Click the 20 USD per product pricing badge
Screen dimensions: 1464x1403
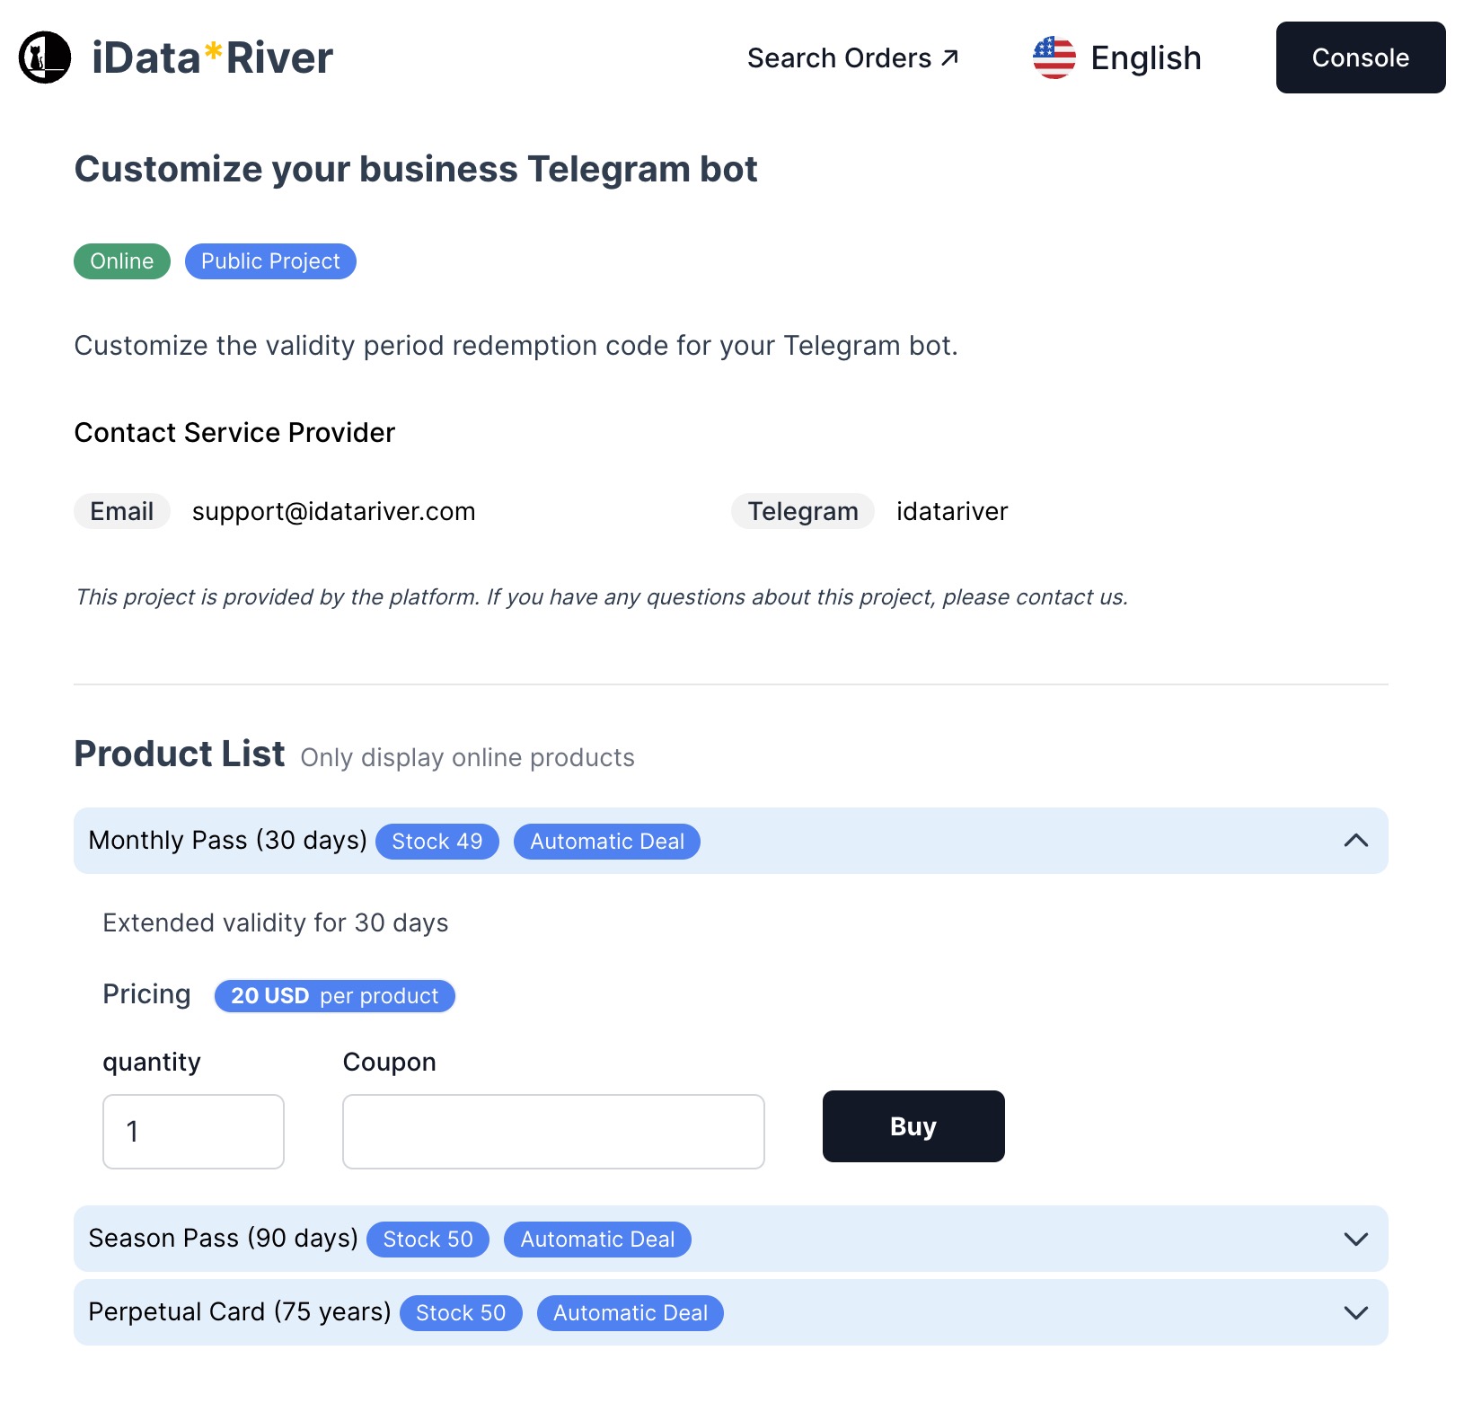[x=334, y=995]
